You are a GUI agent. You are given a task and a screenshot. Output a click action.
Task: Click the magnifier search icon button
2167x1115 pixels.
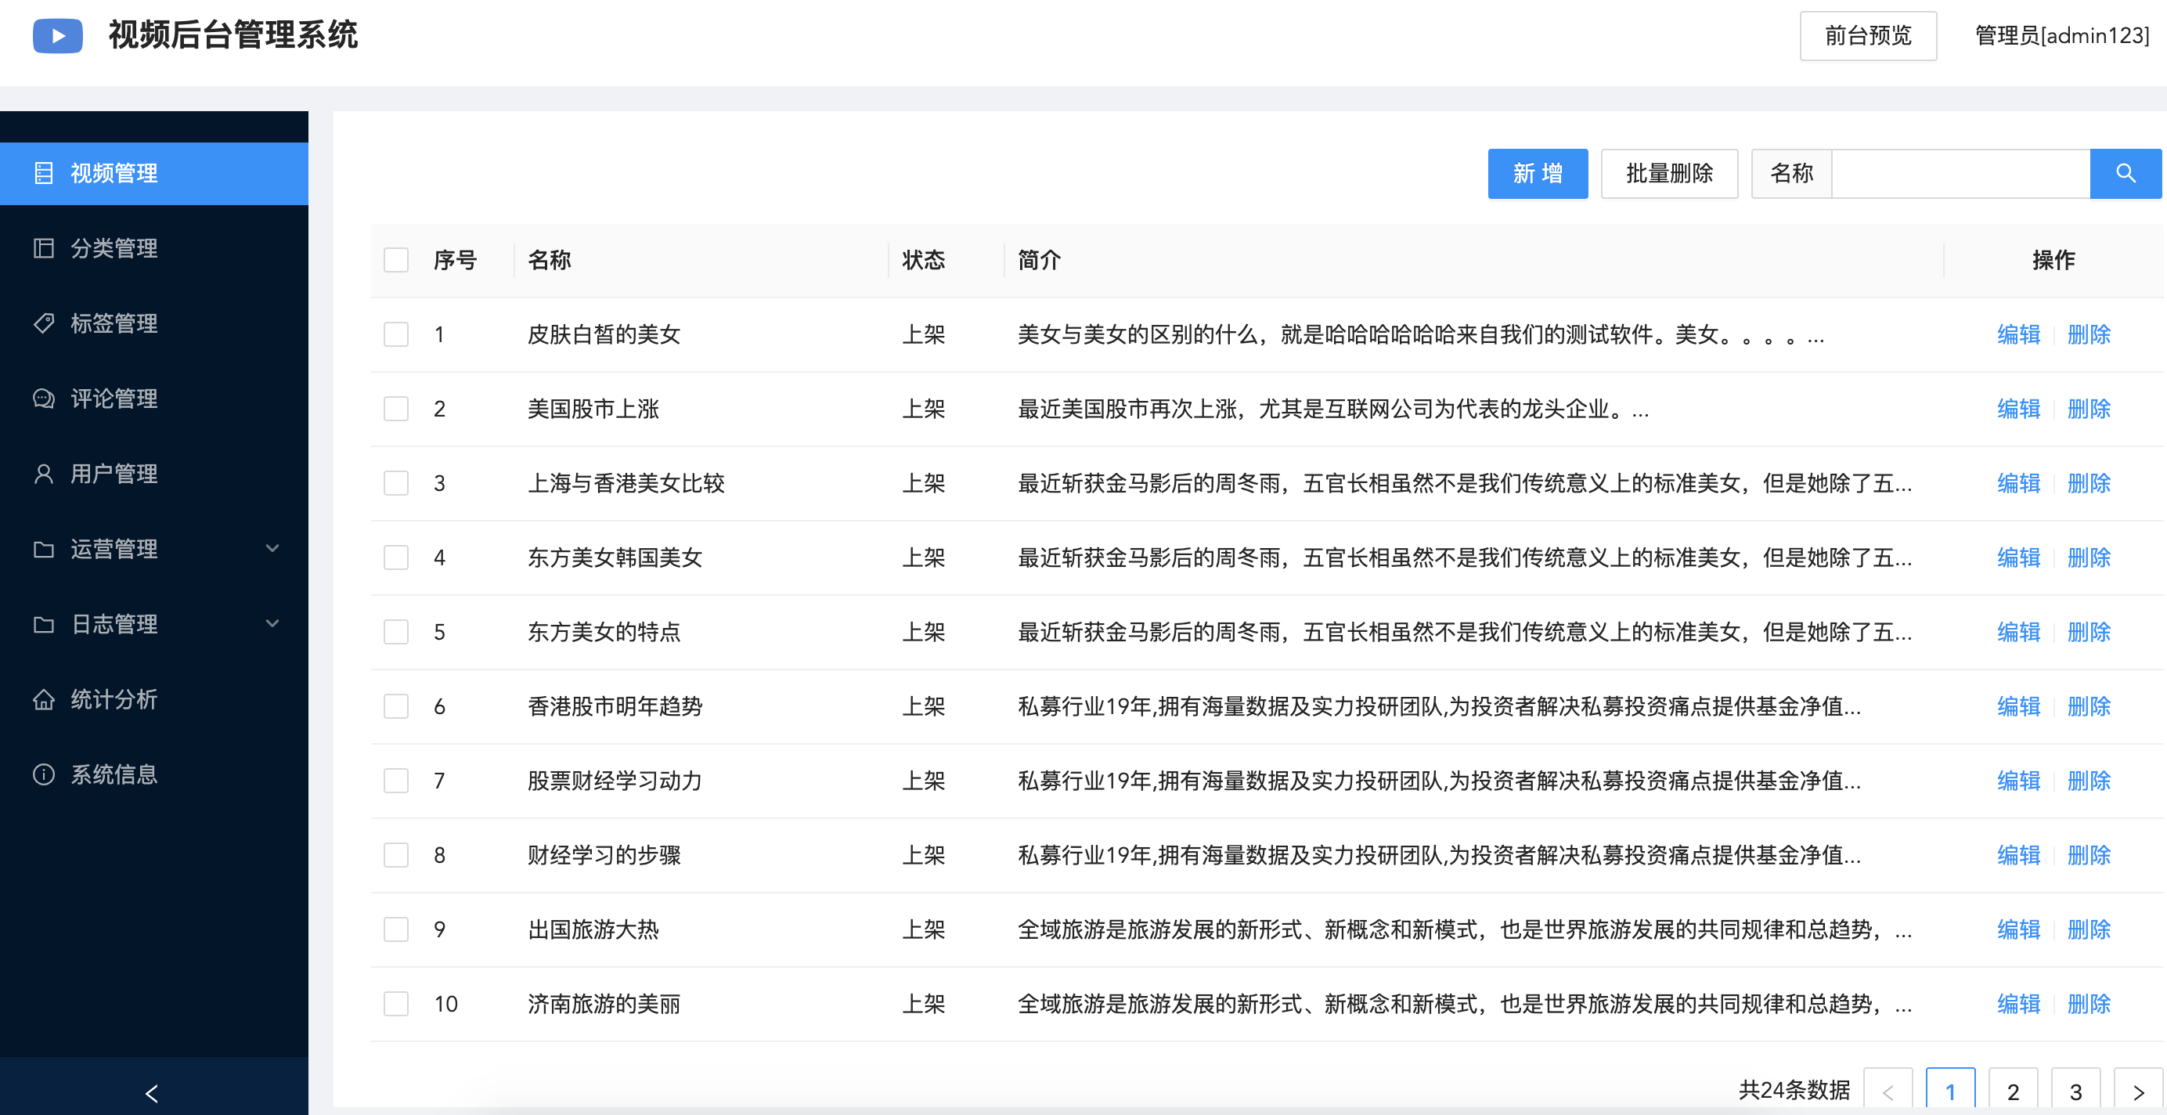click(2125, 173)
